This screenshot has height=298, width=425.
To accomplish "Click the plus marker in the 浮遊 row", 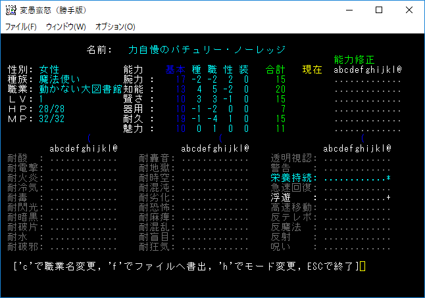I will coord(389,198).
